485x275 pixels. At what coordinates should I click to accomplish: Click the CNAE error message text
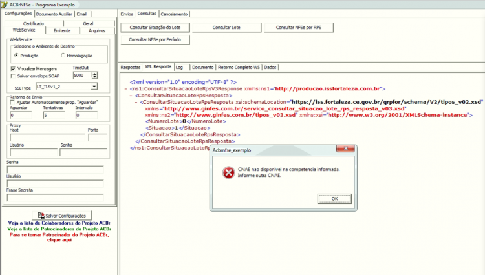pyautogui.click(x=288, y=172)
